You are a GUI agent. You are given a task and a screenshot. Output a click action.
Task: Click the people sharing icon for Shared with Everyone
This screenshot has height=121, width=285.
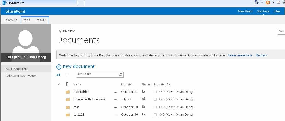144,99
